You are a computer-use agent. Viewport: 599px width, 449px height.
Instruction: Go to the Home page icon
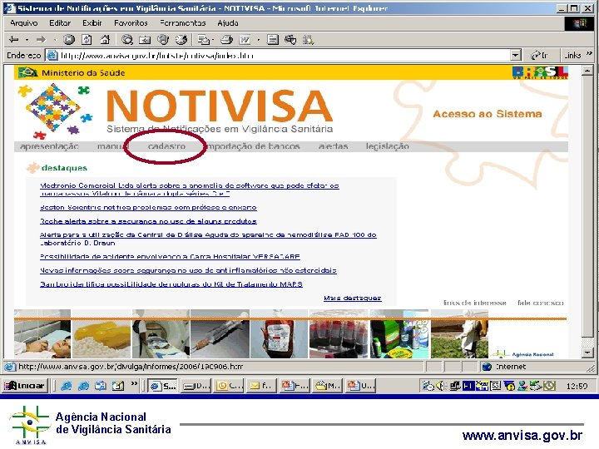coord(104,39)
